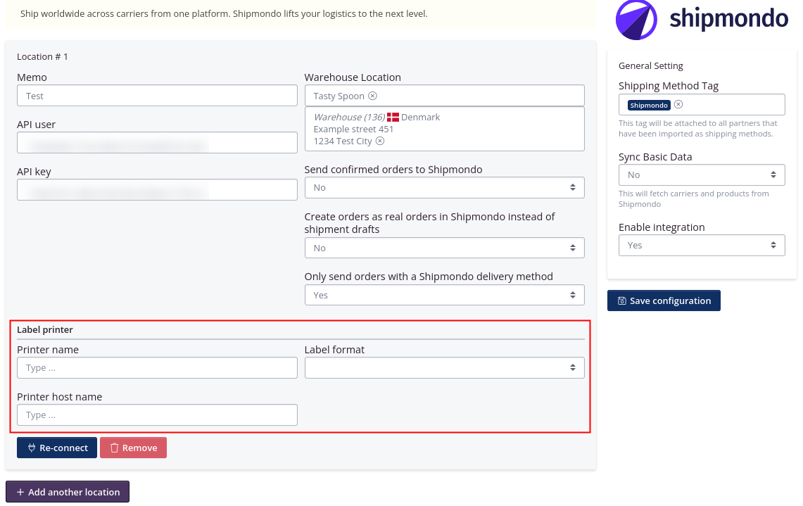Viewport: 803px width, 506px height.
Task: Remove the Shipmondo shipping method tag
Action: click(678, 104)
